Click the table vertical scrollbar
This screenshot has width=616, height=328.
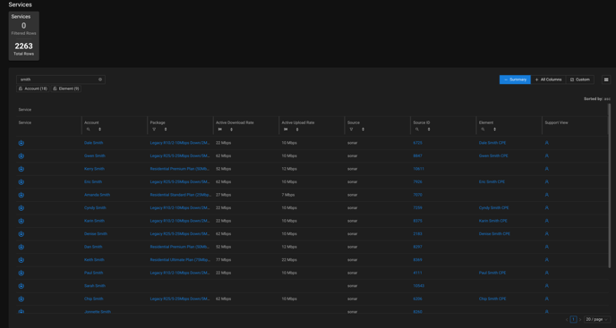(610, 187)
